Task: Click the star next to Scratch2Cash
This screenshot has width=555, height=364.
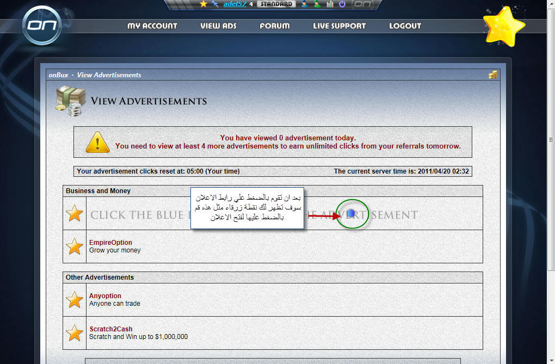Action: [75, 333]
